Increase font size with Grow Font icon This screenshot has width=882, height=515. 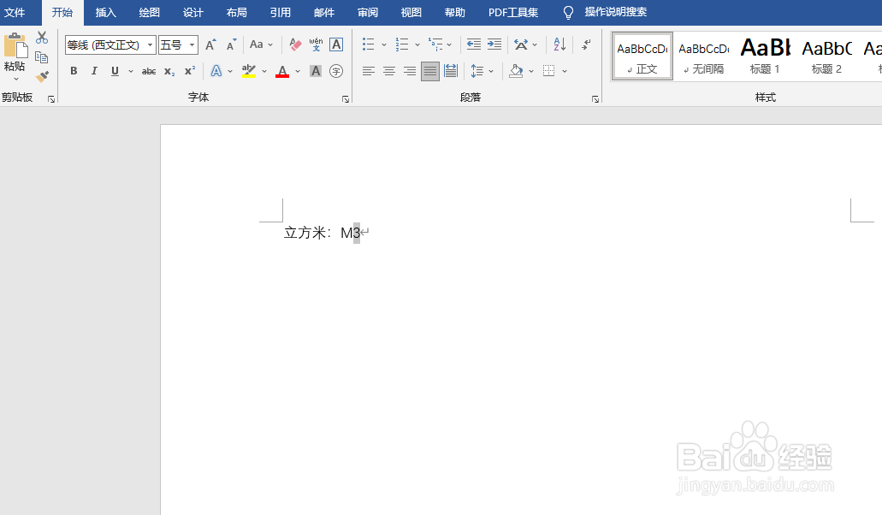click(x=210, y=44)
